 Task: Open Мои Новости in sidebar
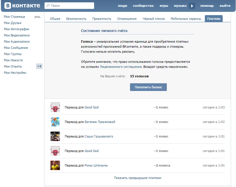pyautogui.click(x=13, y=60)
